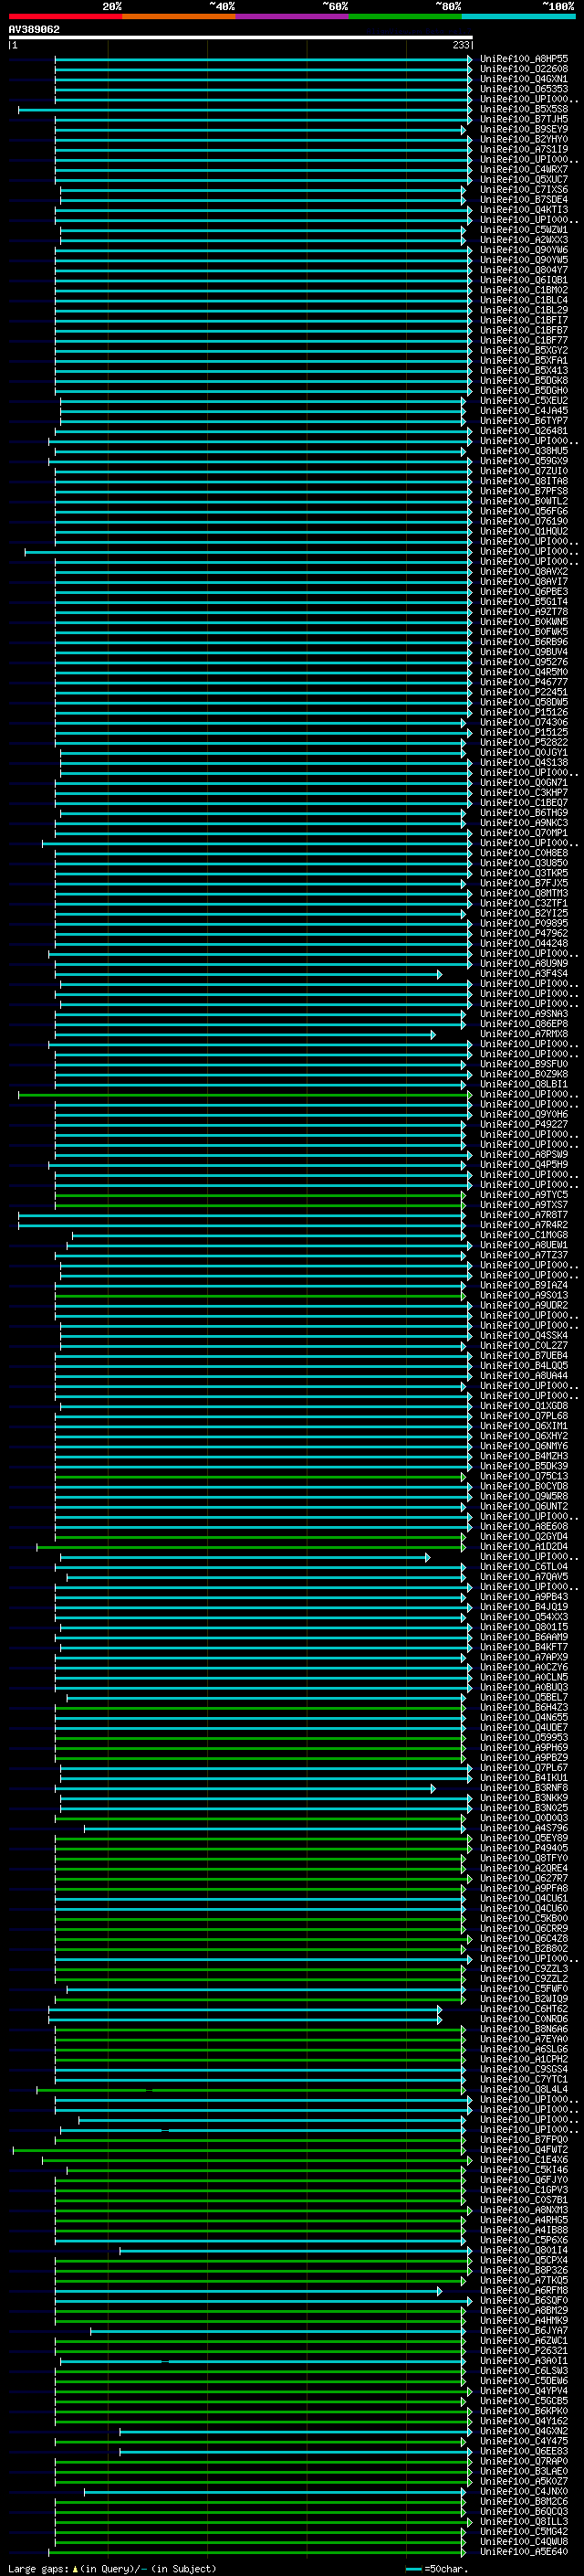Select the UniRef100_P52822 entry
584x2576 pixels.
(x=523, y=742)
